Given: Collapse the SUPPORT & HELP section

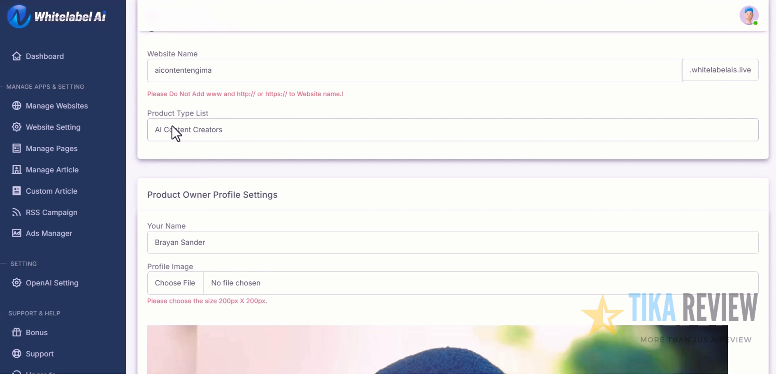Looking at the screenshot, I should 34,313.
